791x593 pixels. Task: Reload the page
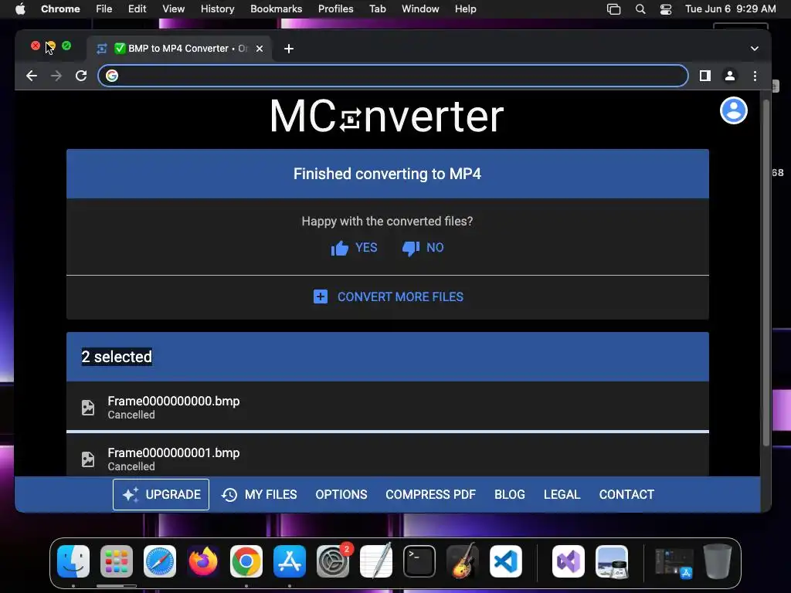(81, 76)
